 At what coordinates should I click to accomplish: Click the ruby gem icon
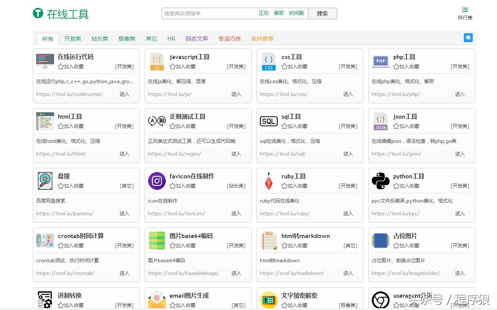268,181
